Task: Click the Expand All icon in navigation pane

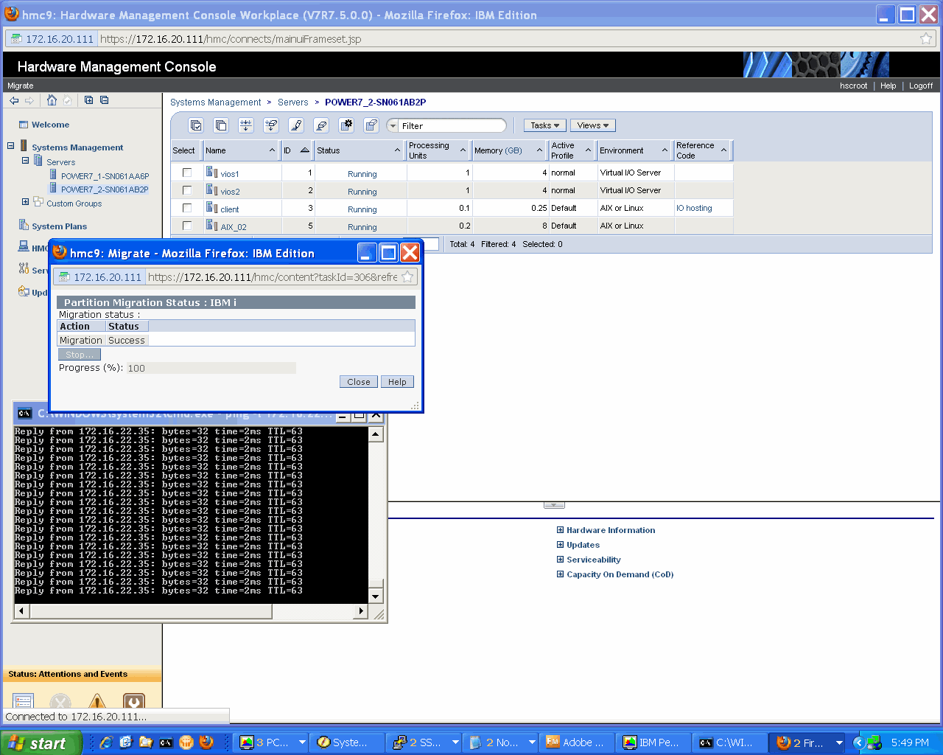Action: pyautogui.click(x=88, y=100)
